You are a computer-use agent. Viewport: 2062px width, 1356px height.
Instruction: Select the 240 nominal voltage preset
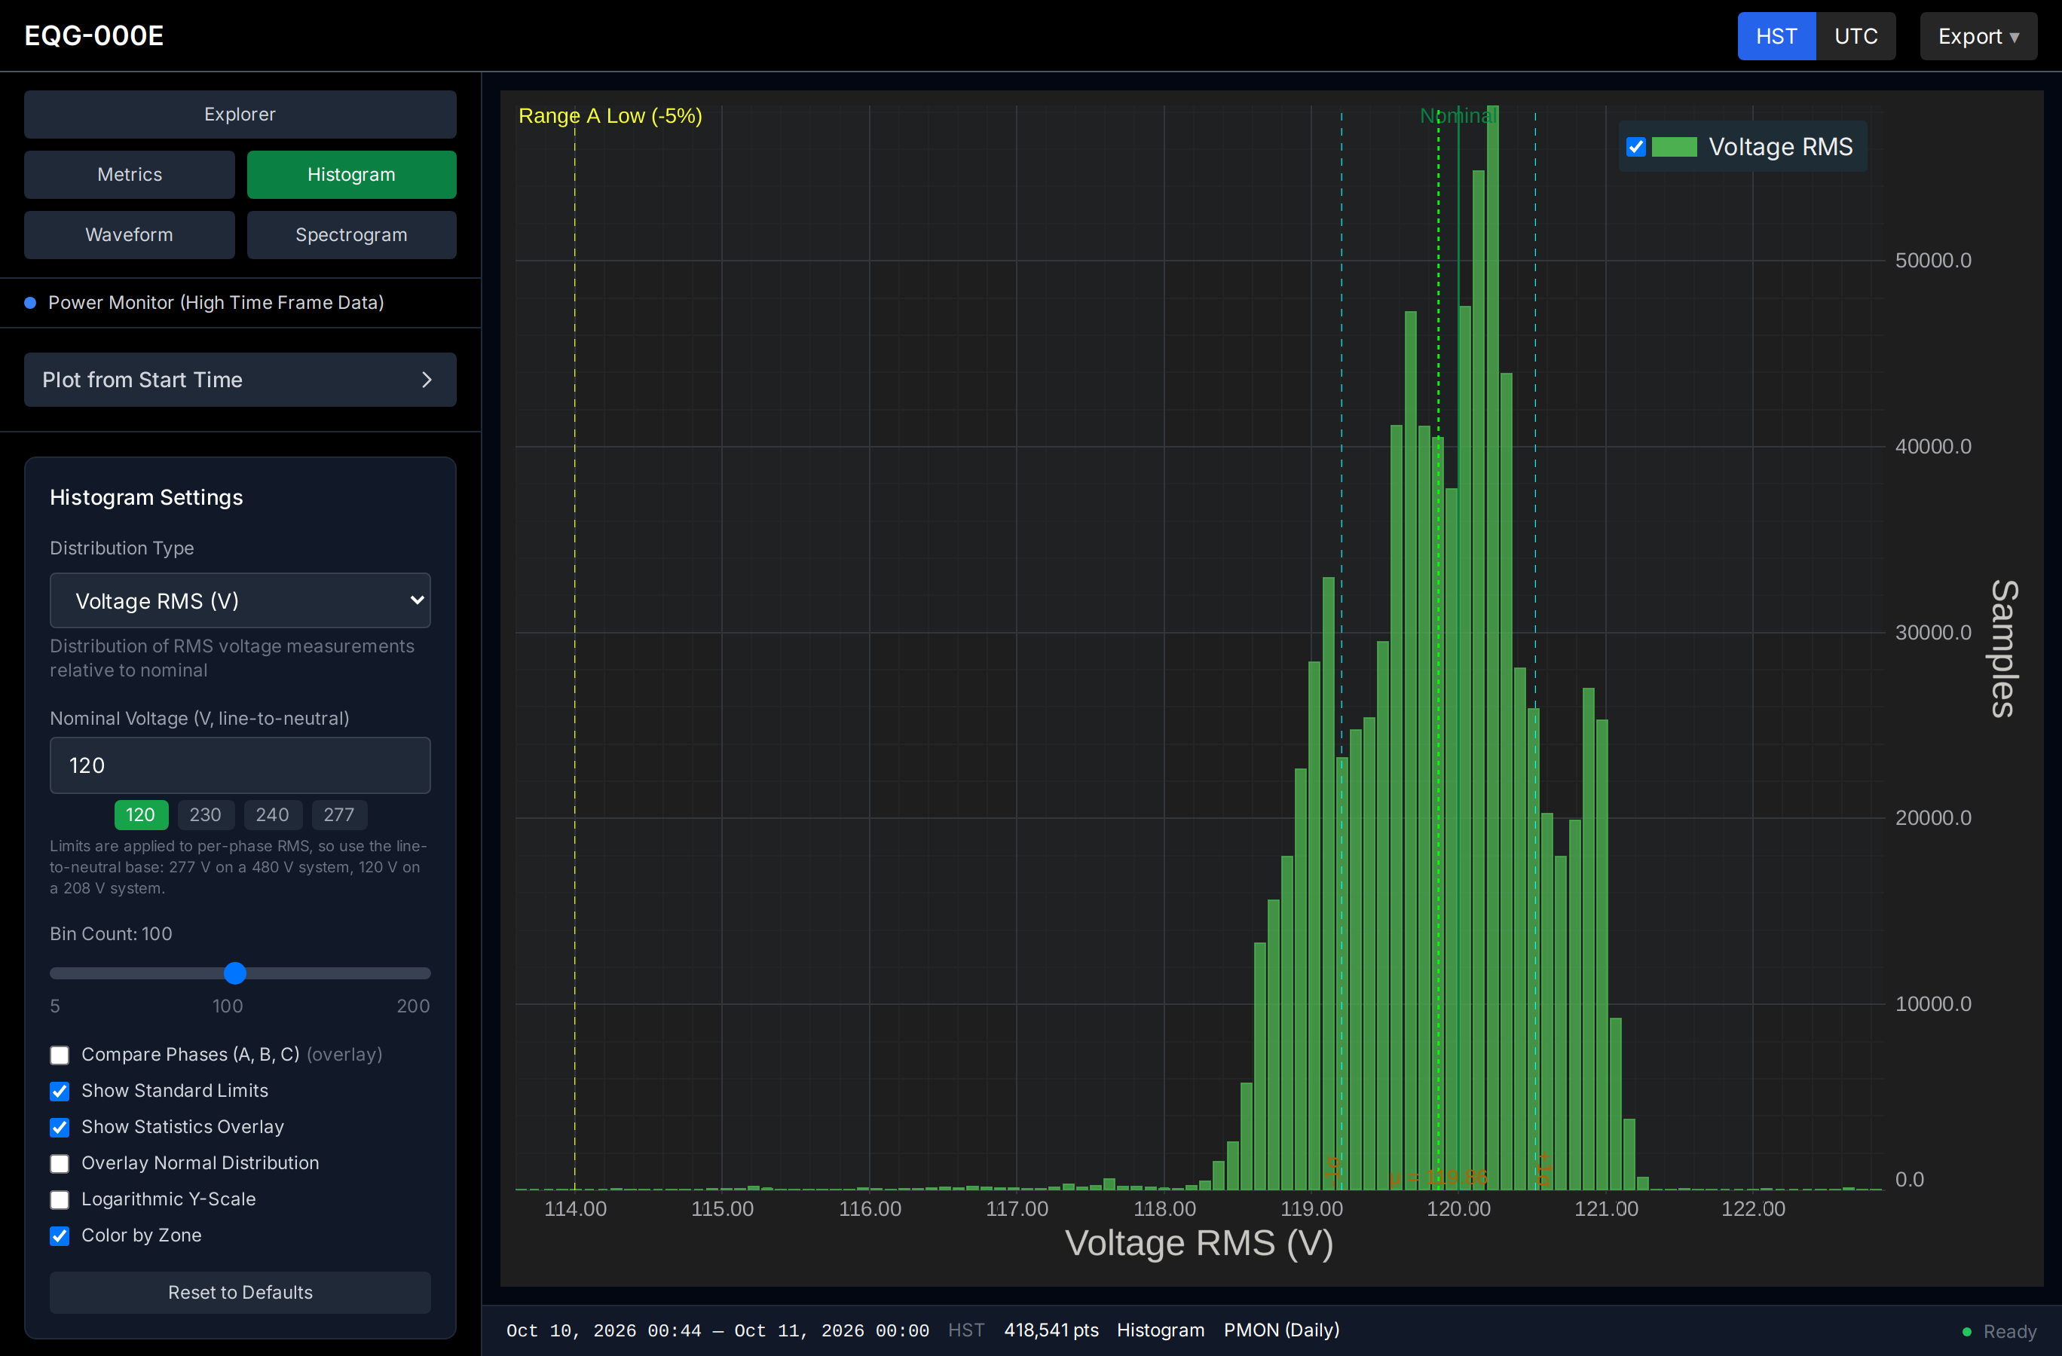pos(272,815)
